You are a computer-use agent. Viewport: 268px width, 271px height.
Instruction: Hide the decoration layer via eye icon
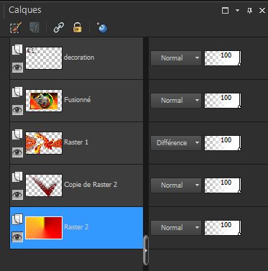[17, 68]
